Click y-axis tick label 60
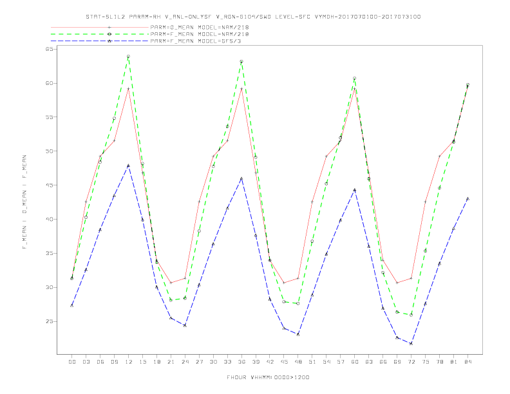510x394 pixels. click(x=49, y=83)
